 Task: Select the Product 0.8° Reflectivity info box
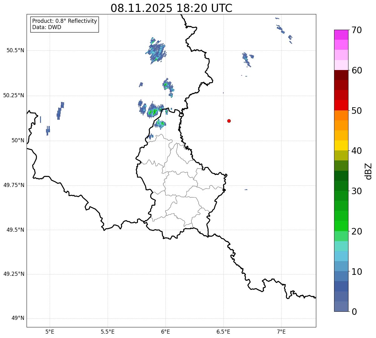click(x=65, y=24)
